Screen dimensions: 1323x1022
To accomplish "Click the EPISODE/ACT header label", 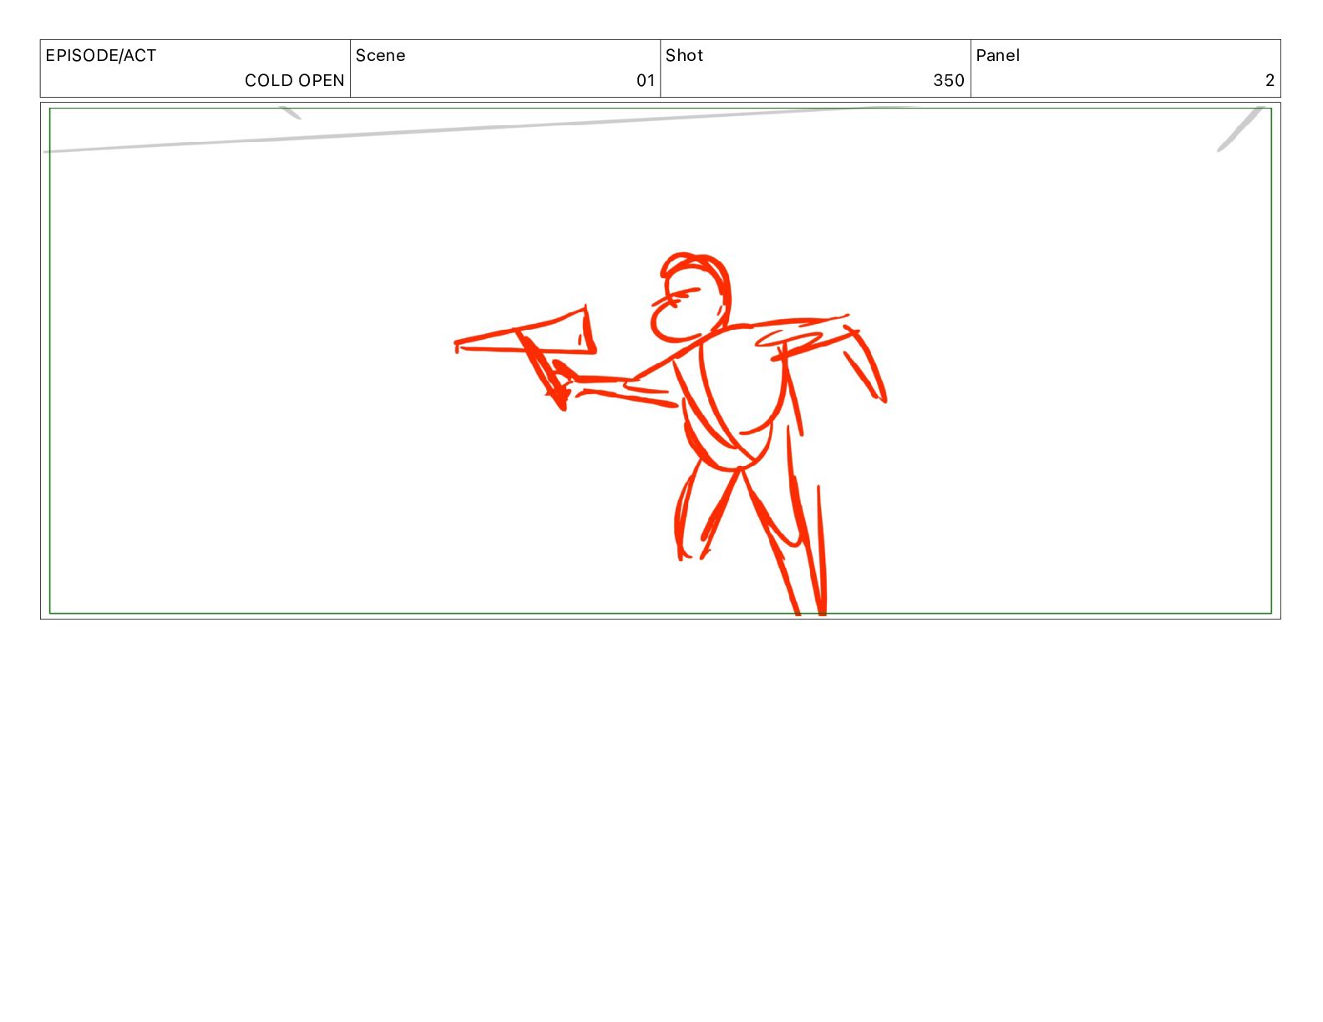I will 100,56.
